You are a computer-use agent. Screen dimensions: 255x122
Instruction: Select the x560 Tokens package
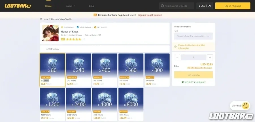131,70
